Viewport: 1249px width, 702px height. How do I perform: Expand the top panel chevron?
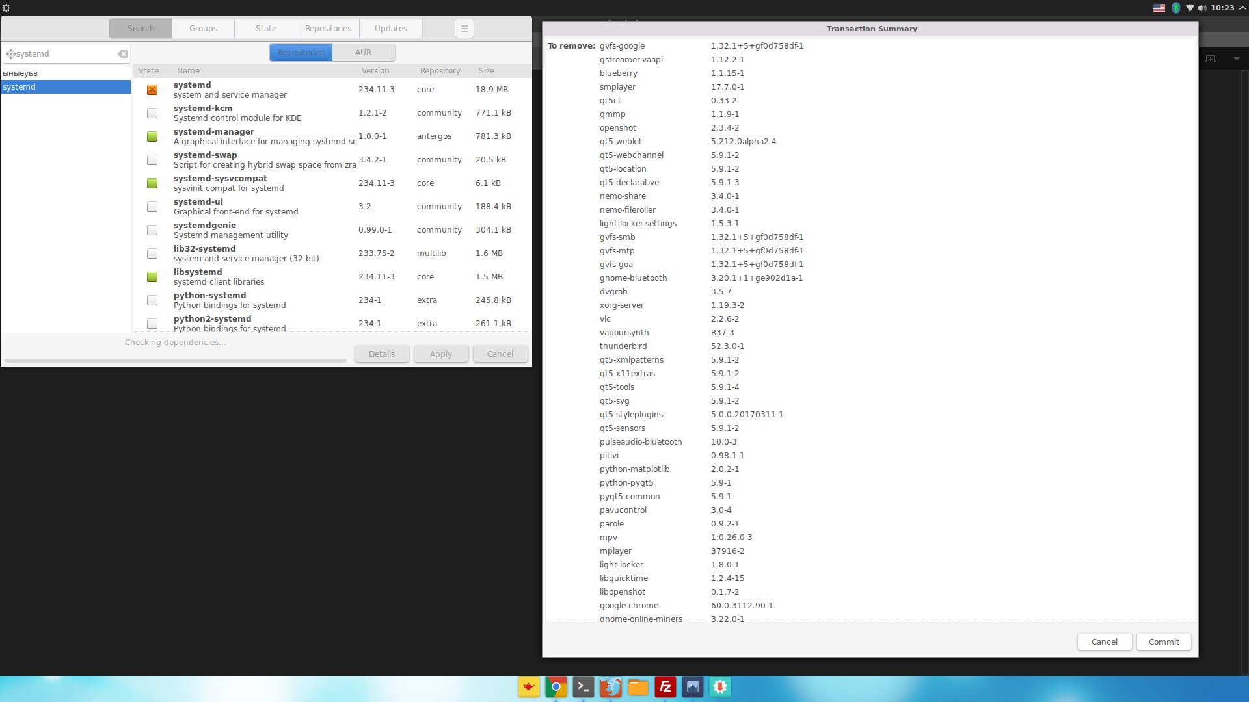1242,8
